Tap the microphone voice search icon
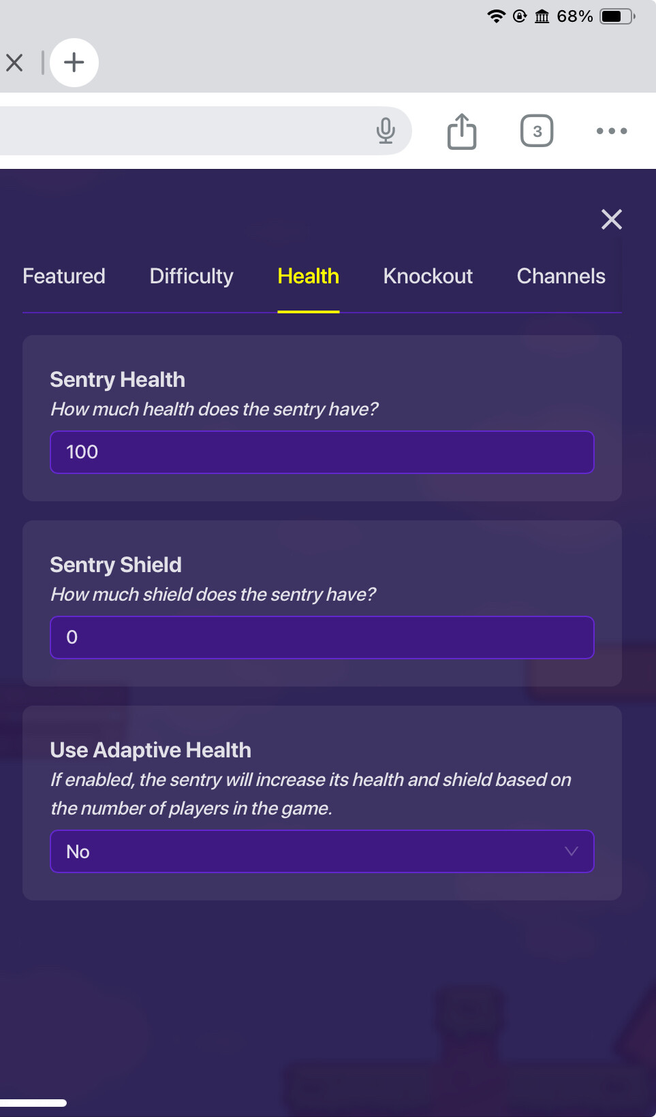 (x=386, y=131)
